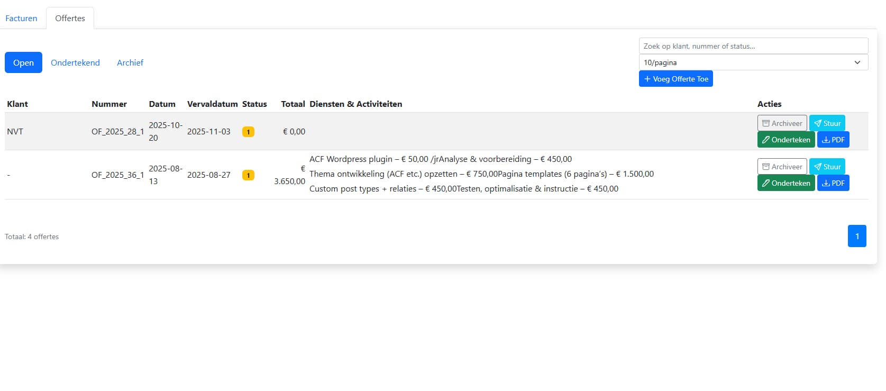
Task: Go to page 1 in pagination
Action: click(856, 236)
